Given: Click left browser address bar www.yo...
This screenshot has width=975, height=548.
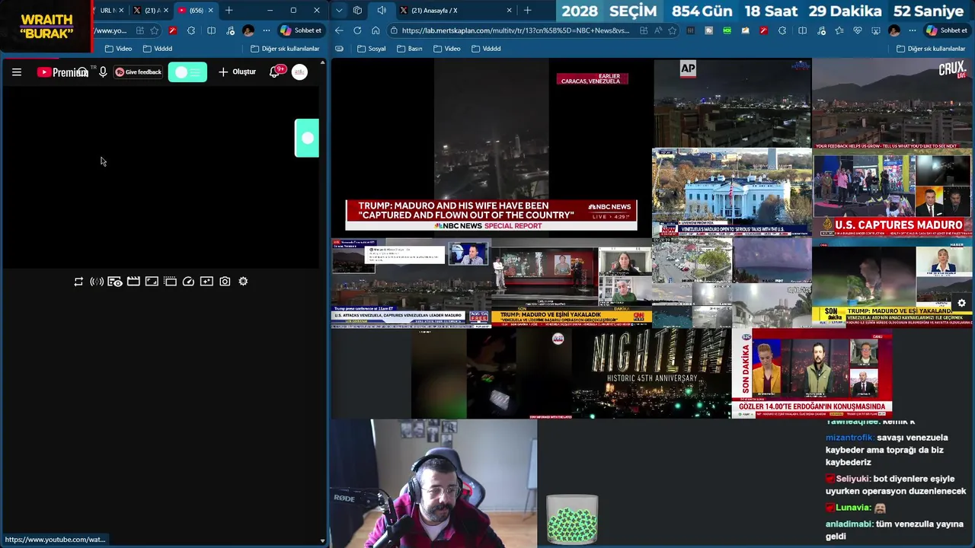Looking at the screenshot, I should (111, 30).
